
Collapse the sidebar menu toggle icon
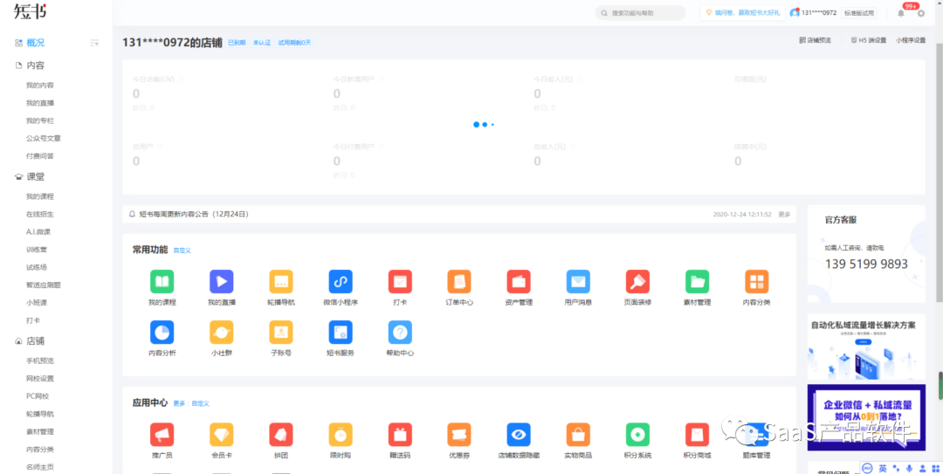click(94, 43)
